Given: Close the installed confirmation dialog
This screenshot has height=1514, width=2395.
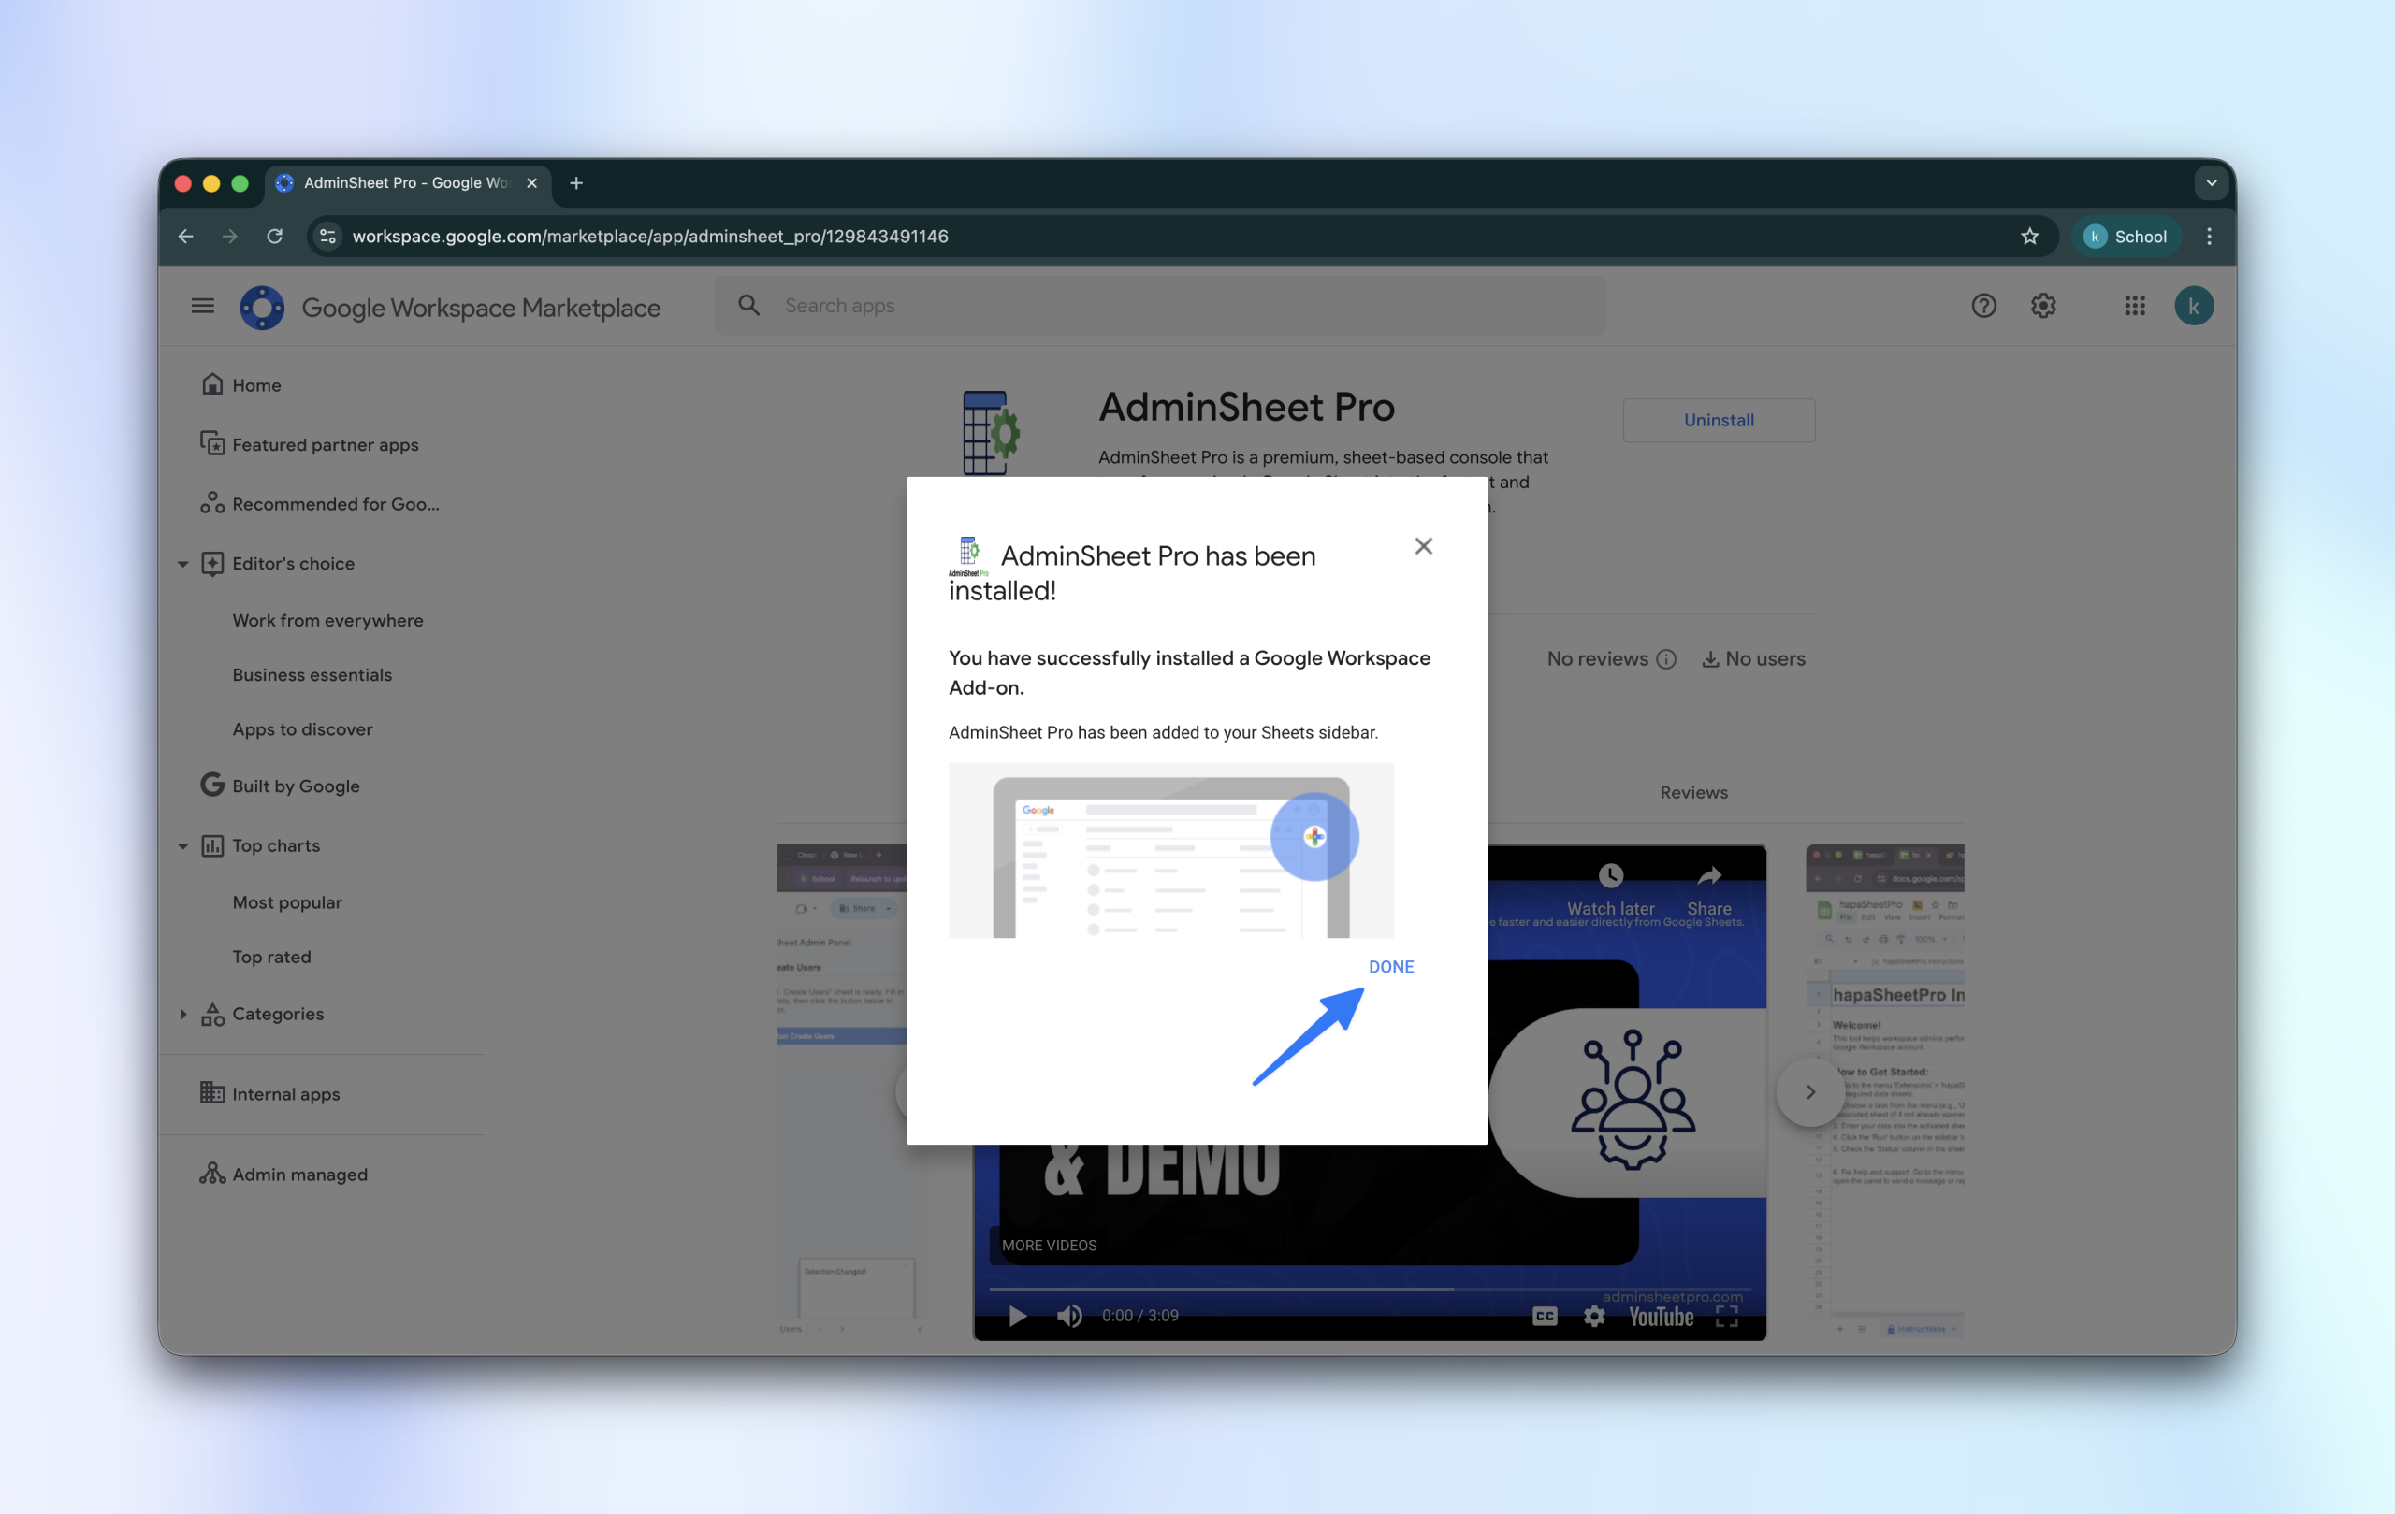Looking at the screenshot, I should [1423, 546].
